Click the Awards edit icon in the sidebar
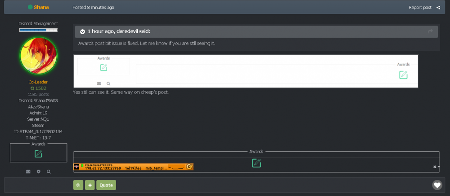450x196 pixels. click(38, 154)
